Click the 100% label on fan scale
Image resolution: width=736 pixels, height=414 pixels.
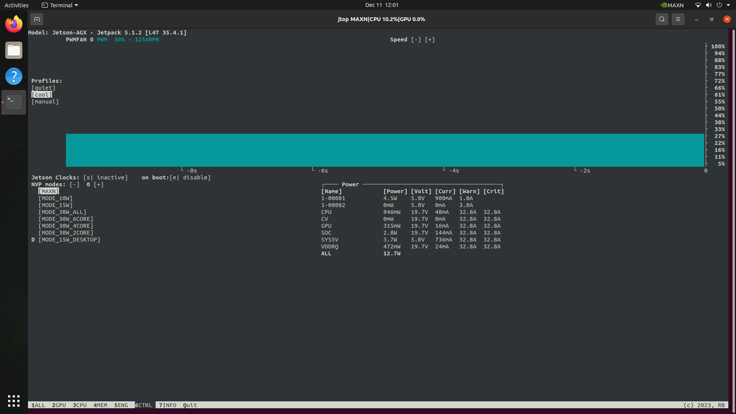[x=718, y=46]
